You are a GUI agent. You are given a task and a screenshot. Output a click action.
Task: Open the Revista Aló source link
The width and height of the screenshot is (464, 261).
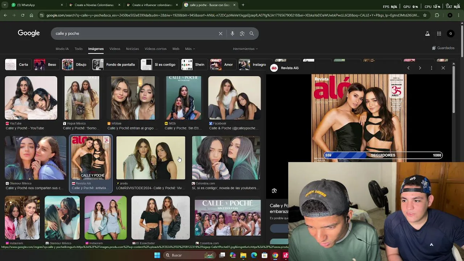(x=285, y=68)
